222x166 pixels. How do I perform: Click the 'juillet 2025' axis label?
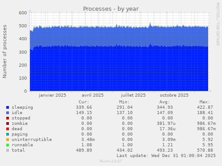(133, 95)
